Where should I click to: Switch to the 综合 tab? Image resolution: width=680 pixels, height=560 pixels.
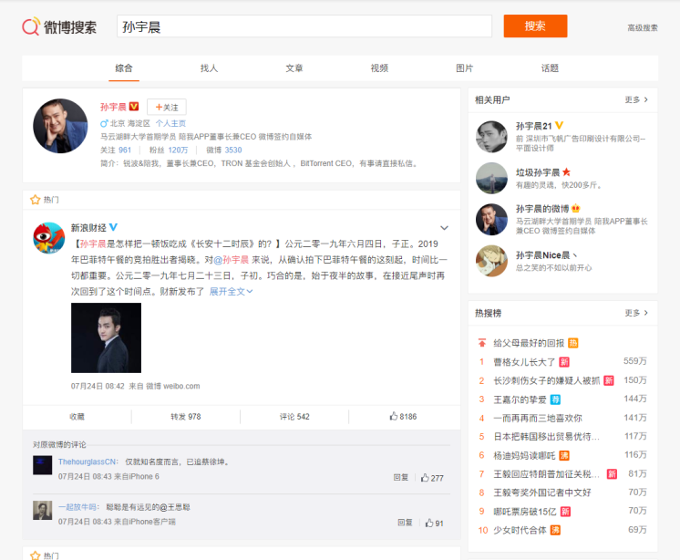[124, 68]
